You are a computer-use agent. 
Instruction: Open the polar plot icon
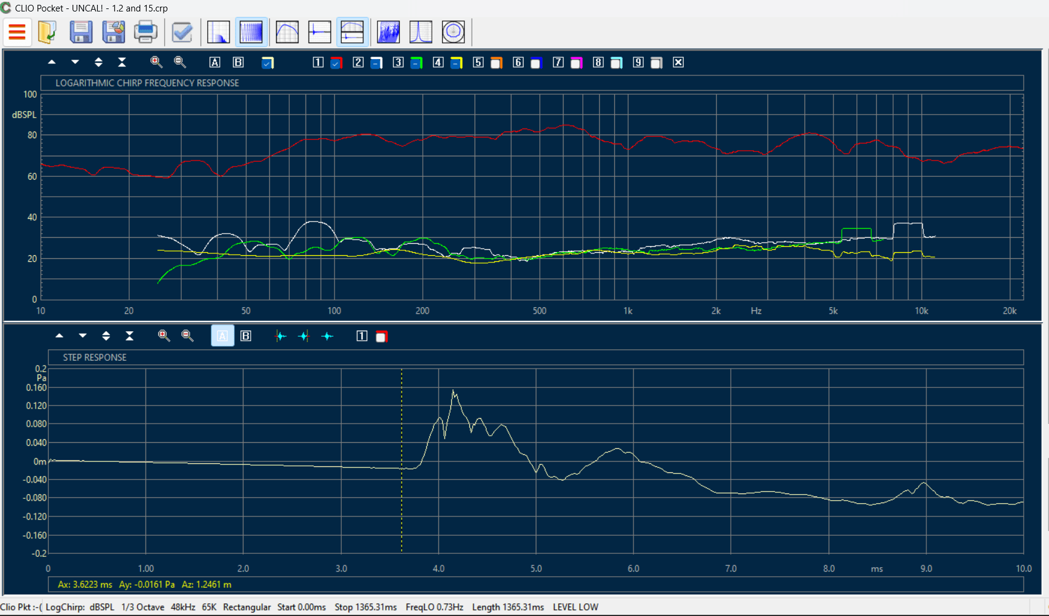click(453, 32)
